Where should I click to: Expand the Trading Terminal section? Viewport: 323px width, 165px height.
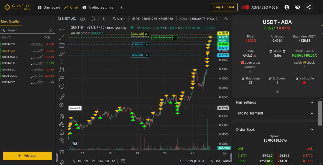coord(275,113)
